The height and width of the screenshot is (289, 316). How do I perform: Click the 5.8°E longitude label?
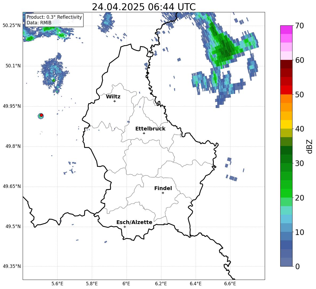pyautogui.click(x=92, y=284)
